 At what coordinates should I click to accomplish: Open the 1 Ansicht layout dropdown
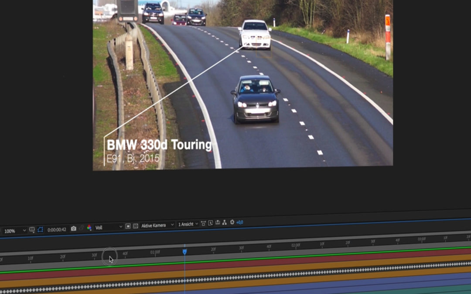[x=188, y=224]
